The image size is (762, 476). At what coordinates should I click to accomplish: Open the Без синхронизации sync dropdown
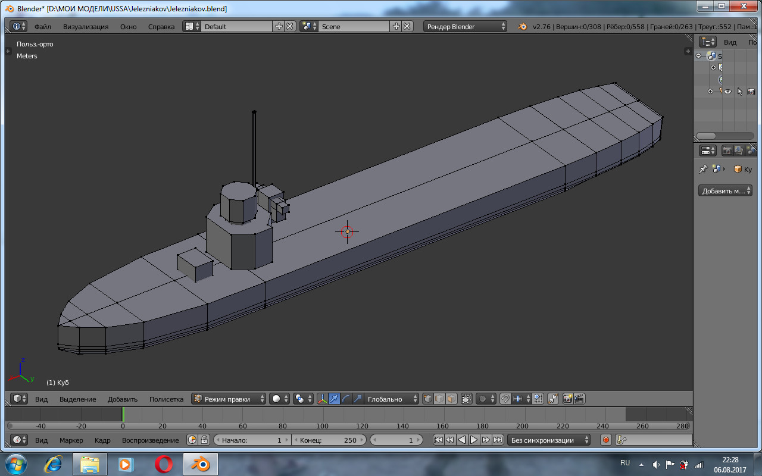pyautogui.click(x=549, y=440)
